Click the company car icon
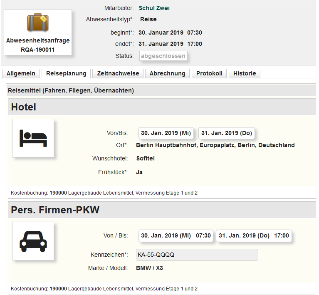 (33, 241)
